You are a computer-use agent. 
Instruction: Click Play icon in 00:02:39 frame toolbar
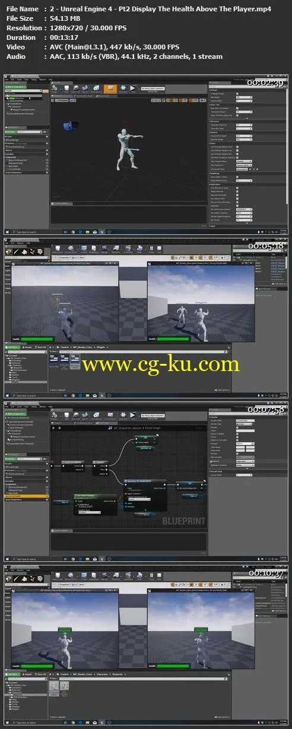tap(132, 88)
